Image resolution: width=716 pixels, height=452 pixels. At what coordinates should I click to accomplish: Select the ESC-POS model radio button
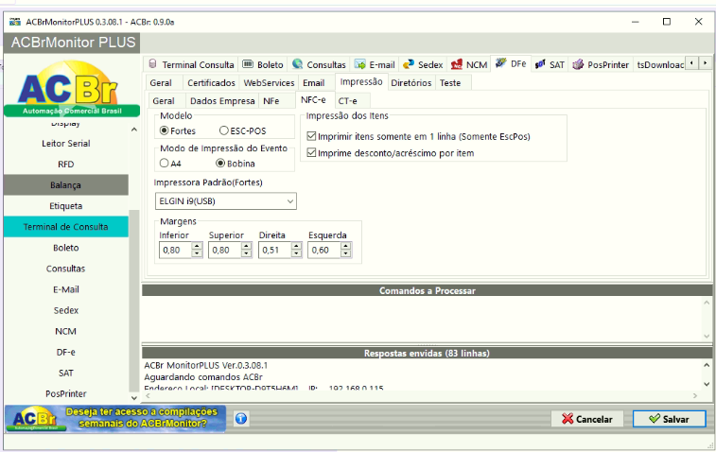coord(224,130)
